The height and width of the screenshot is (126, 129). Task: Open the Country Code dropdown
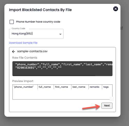pyautogui.click(x=36, y=34)
